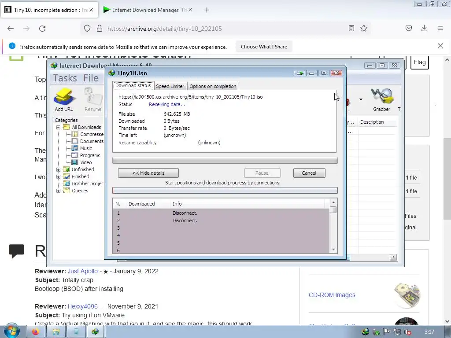Open the File menu in IDM
The width and height of the screenshot is (451, 338).
click(x=91, y=78)
